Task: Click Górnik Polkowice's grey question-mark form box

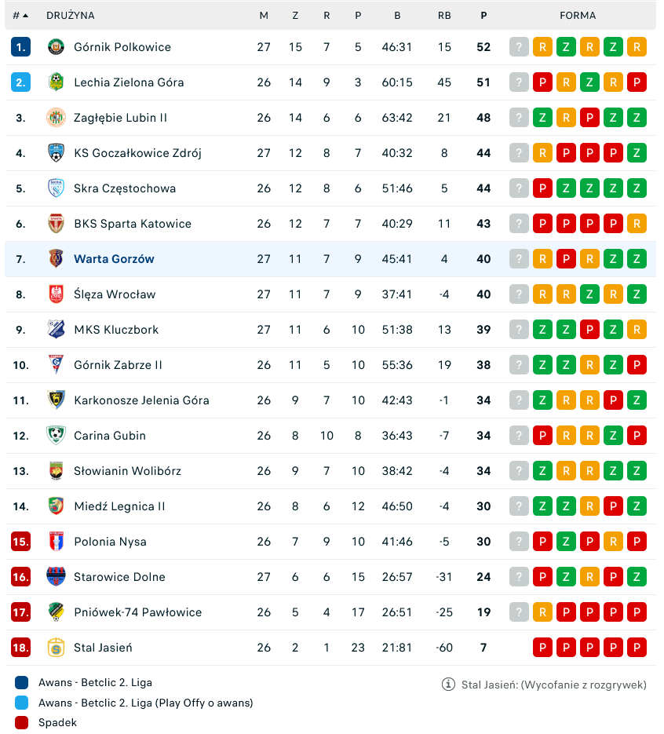Action: [x=519, y=47]
